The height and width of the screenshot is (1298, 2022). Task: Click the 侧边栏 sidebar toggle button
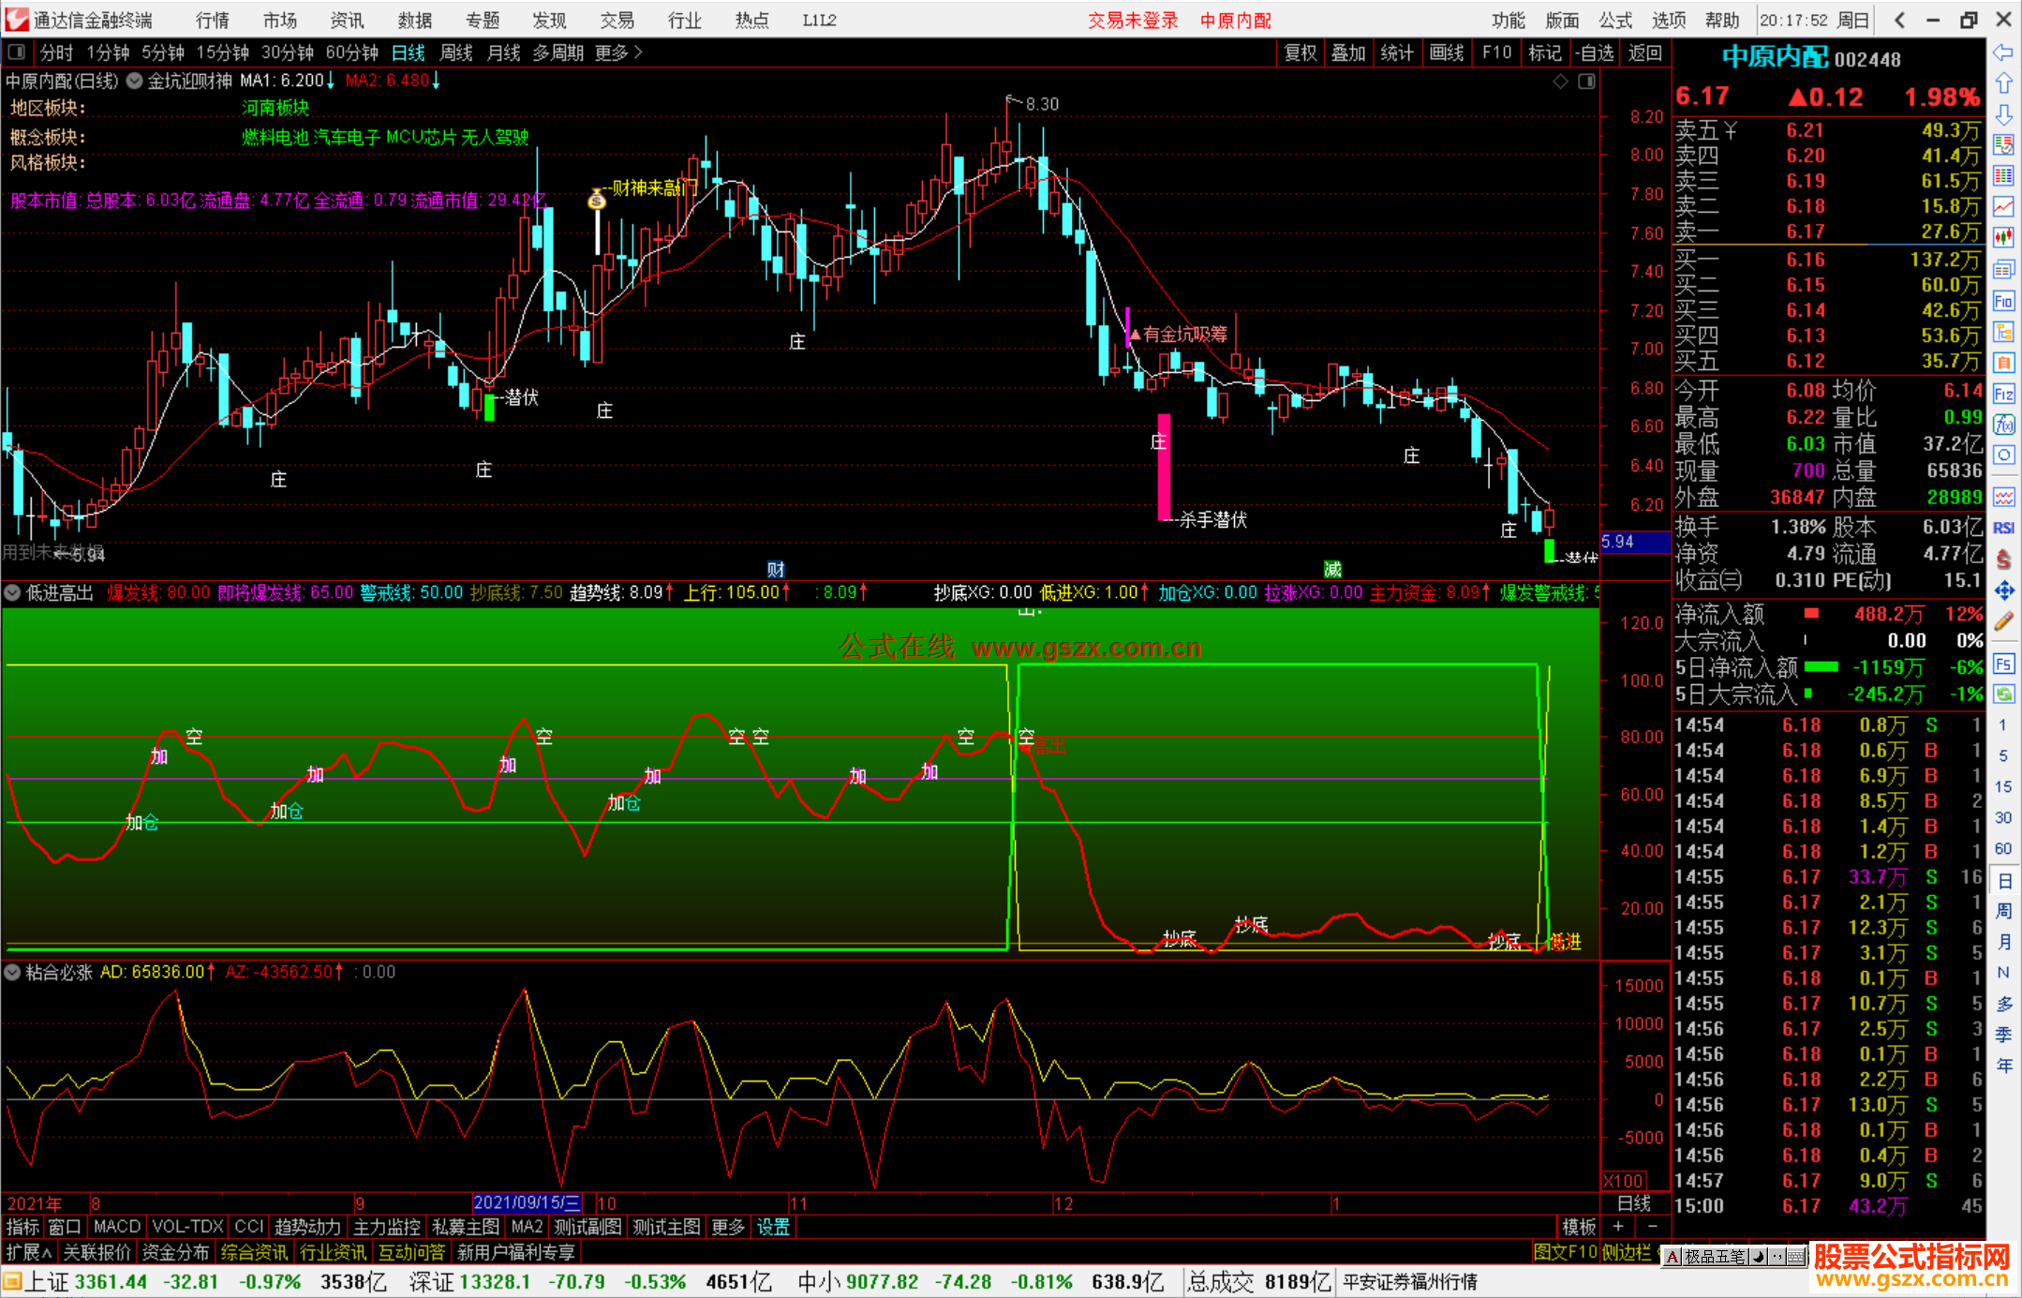[1626, 1252]
